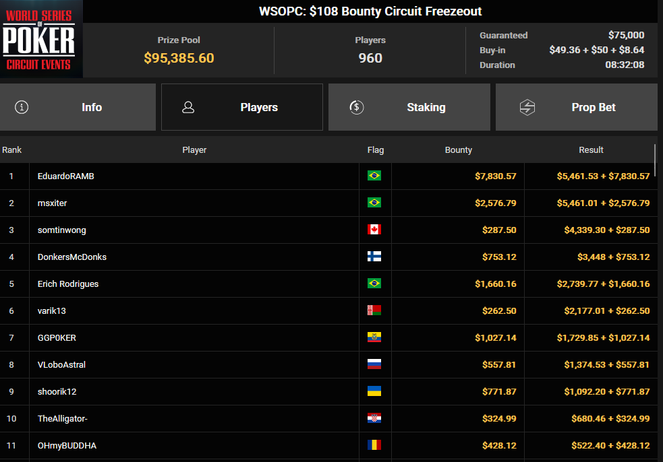The height and width of the screenshot is (462, 663).
Task: Click Romania flag in OHmyBUDDHA row
Action: click(x=374, y=444)
